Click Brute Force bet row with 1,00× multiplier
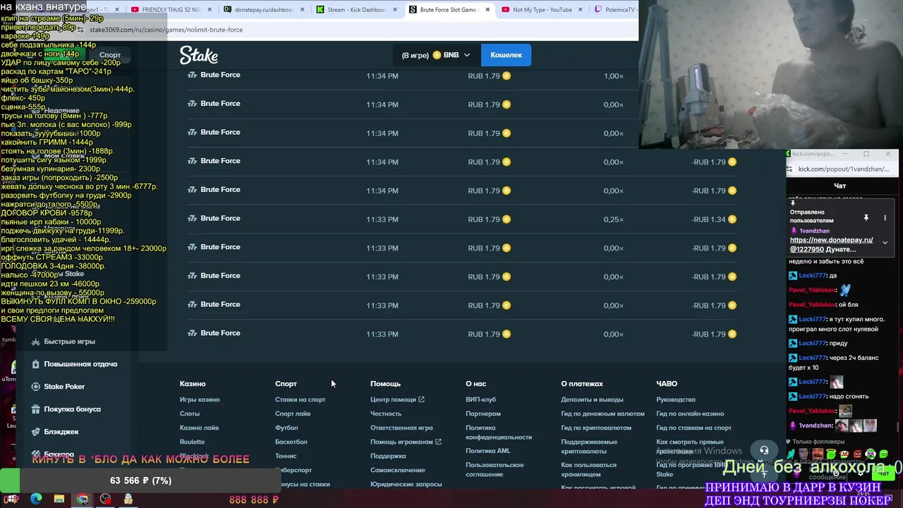This screenshot has height=508, width=903. click(462, 75)
